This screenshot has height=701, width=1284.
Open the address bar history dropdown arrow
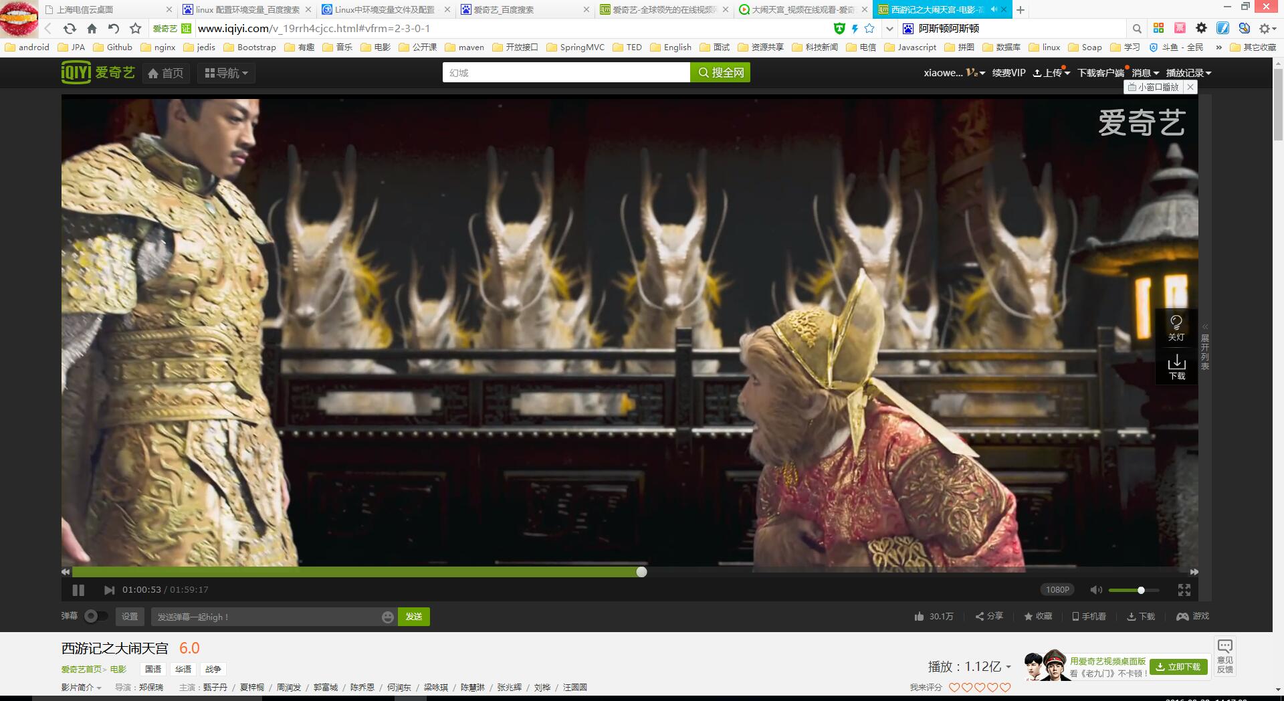point(889,29)
